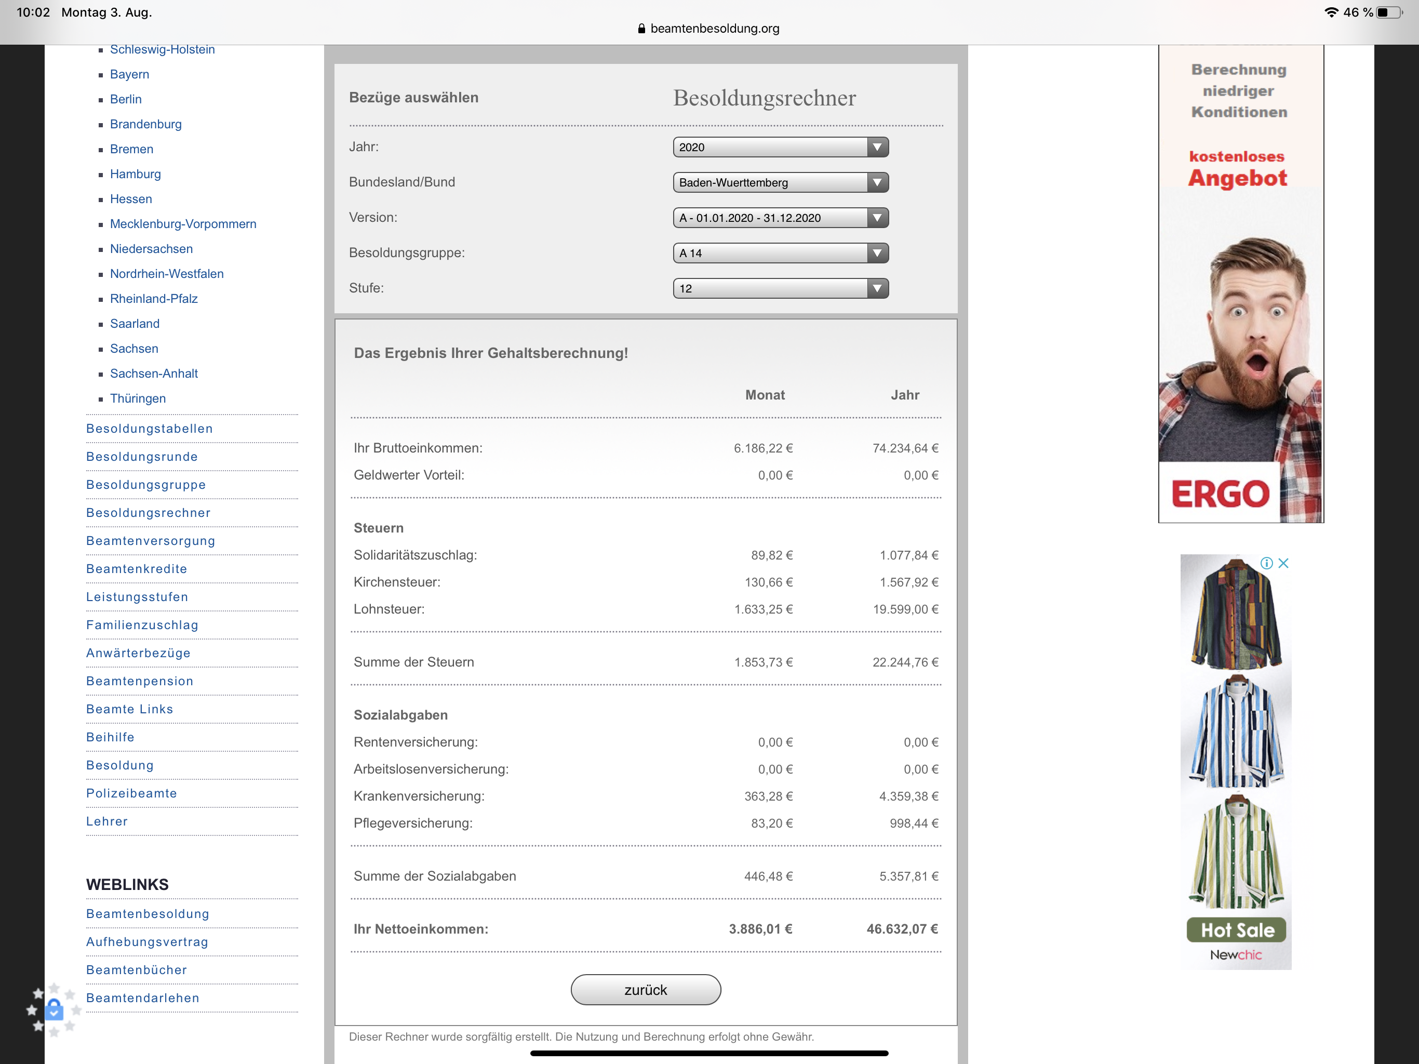This screenshot has height=1064, width=1419.
Task: Tap the Wi-Fi status icon
Action: (x=1331, y=12)
